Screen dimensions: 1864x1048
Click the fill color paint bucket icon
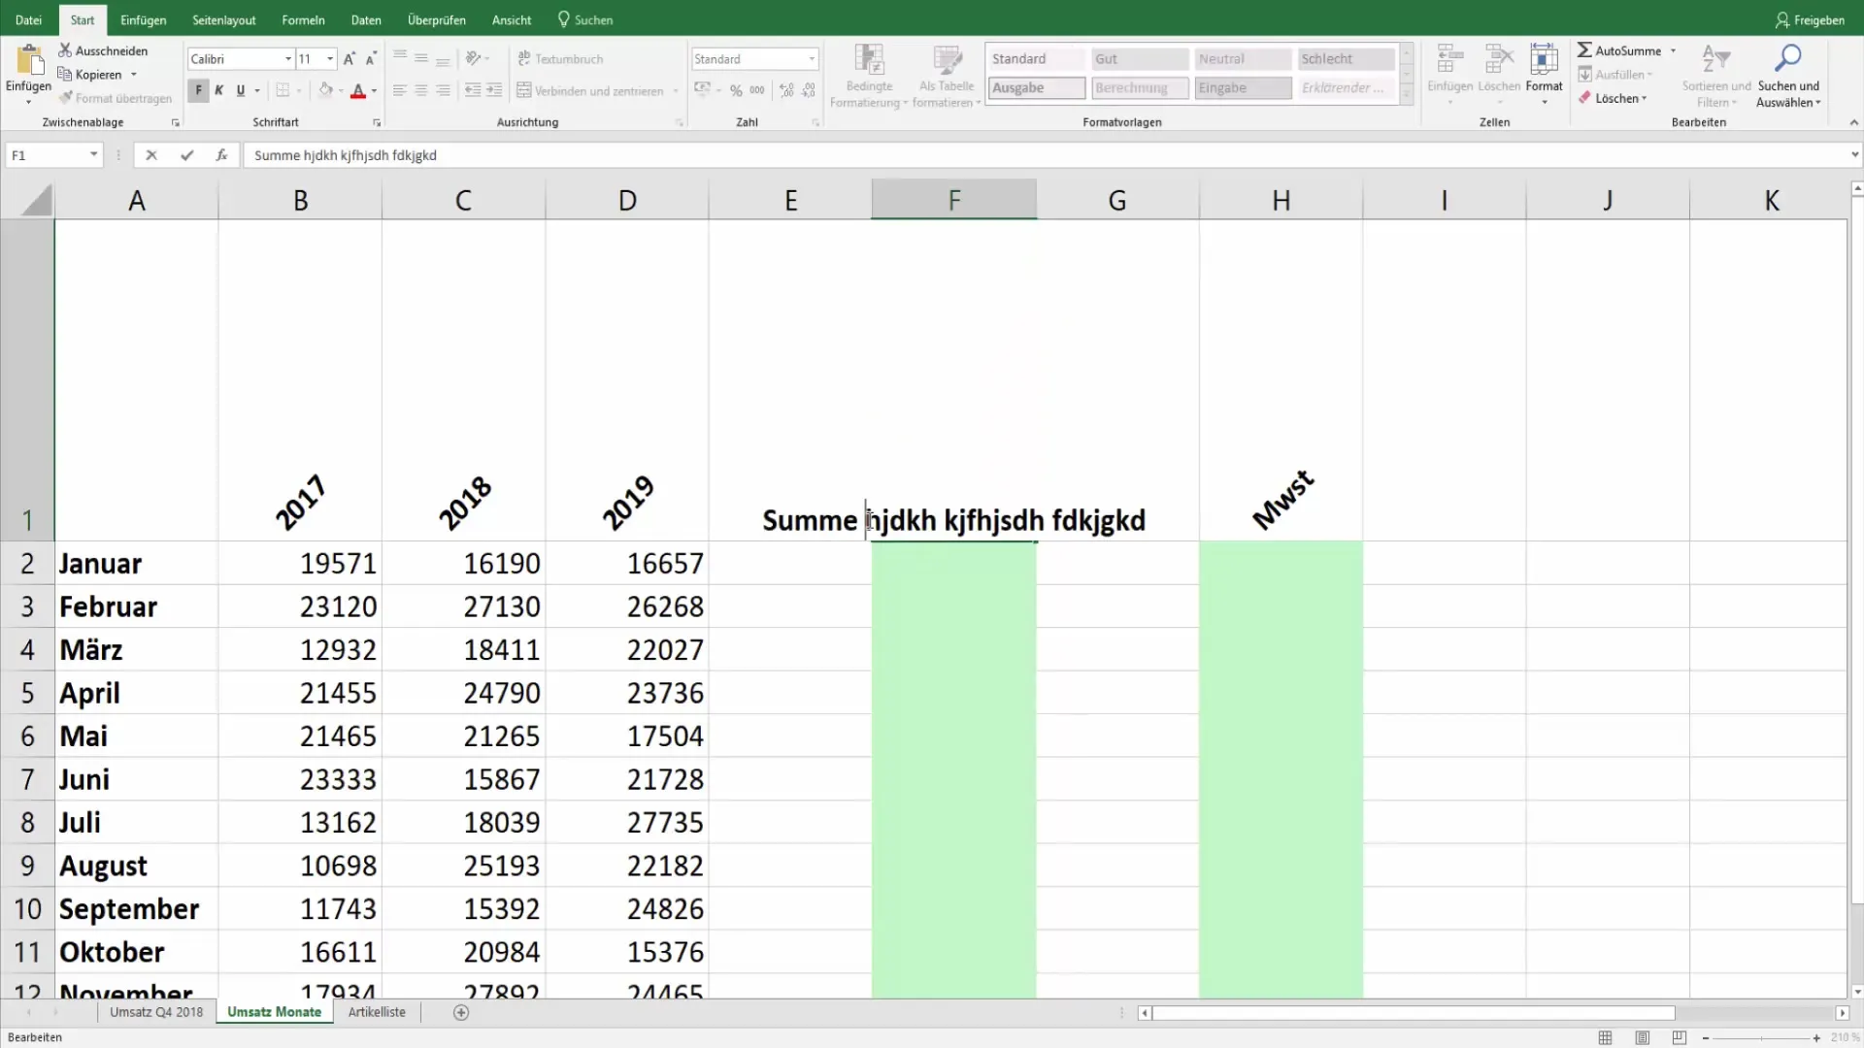[326, 91]
